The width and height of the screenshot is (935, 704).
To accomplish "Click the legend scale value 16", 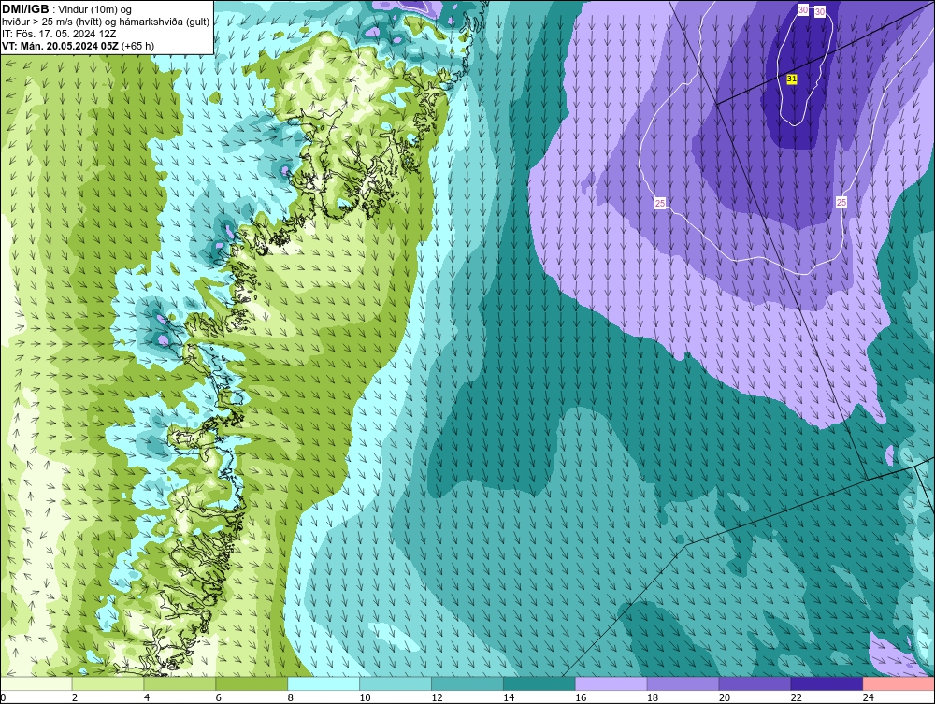I will (581, 697).
